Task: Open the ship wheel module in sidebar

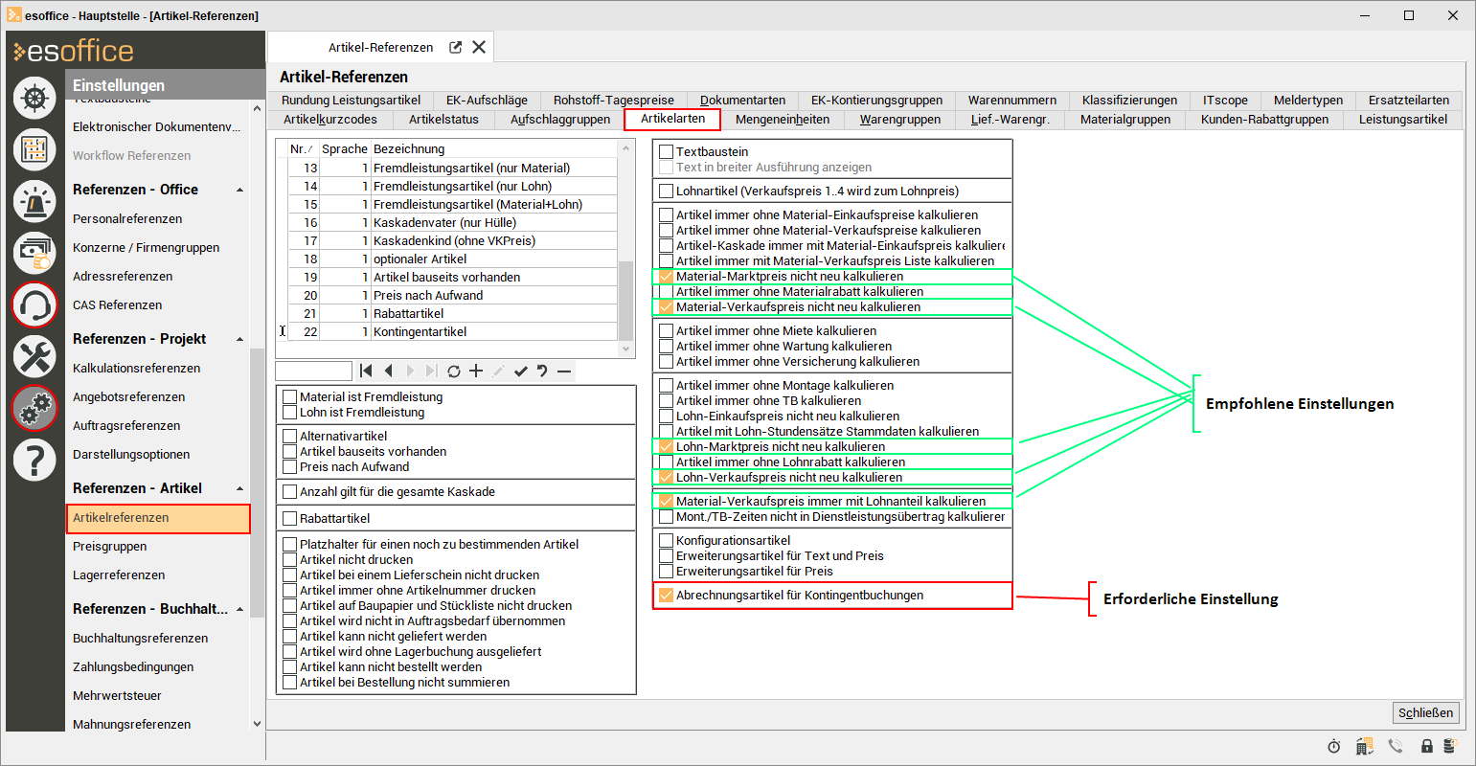Action: coord(34,98)
